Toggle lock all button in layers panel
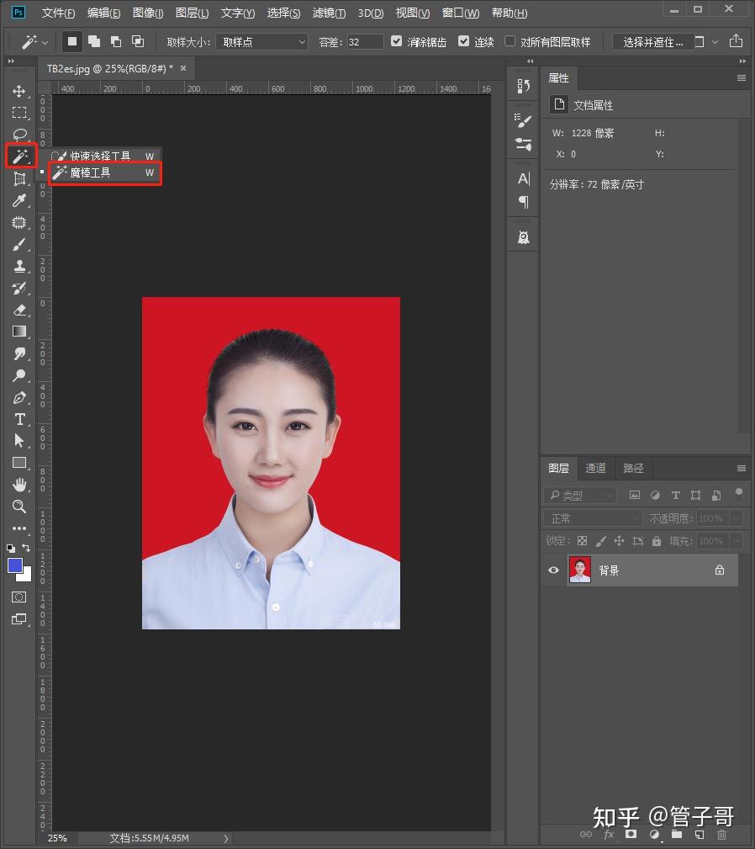This screenshot has height=849, width=755. (x=657, y=541)
